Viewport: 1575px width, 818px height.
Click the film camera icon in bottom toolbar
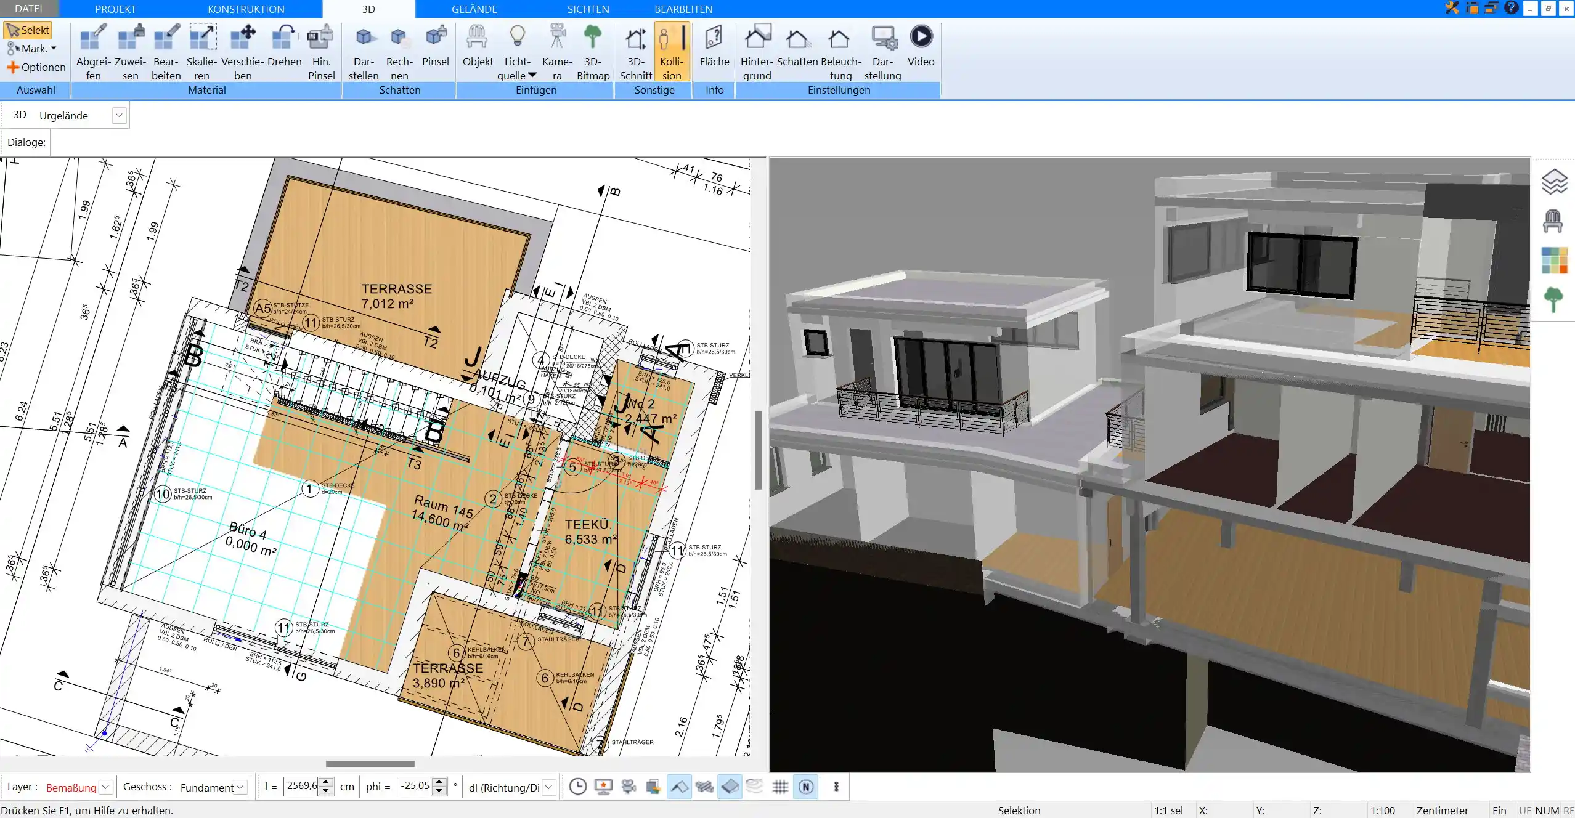coord(629,787)
